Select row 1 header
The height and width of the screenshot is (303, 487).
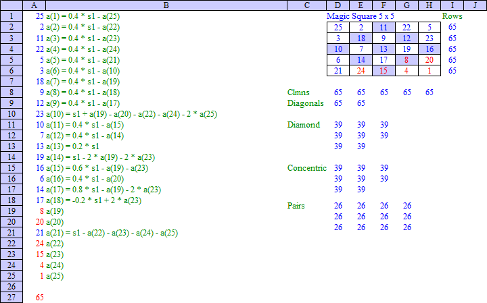coord(11,16)
